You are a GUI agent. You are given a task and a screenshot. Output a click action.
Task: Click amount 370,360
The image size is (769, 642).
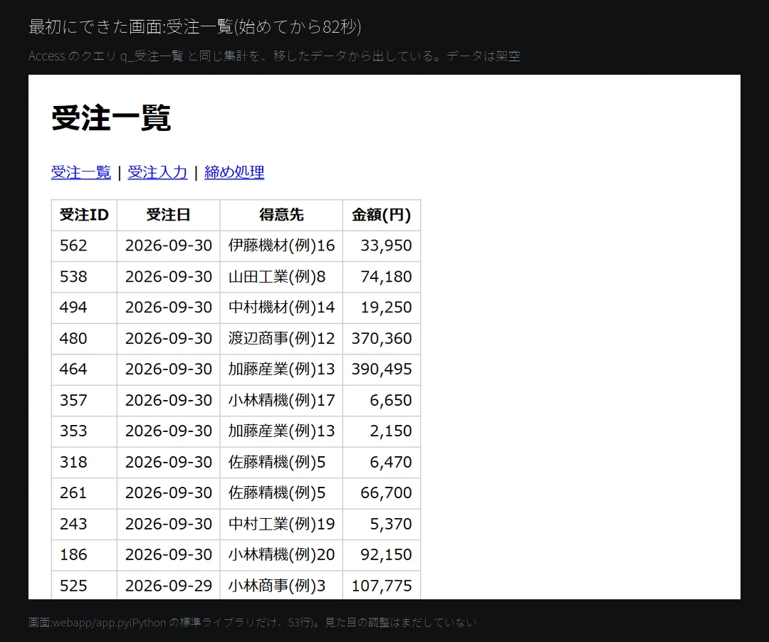pos(382,338)
